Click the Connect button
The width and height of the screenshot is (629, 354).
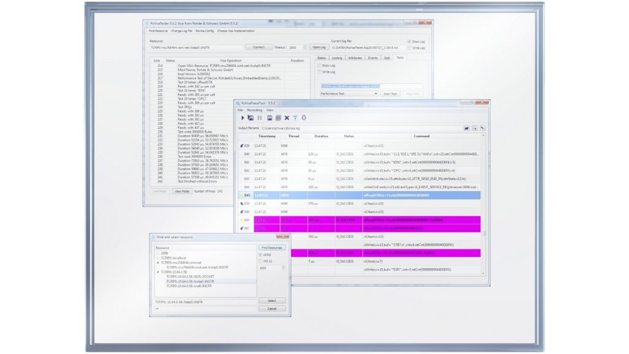tap(259, 47)
